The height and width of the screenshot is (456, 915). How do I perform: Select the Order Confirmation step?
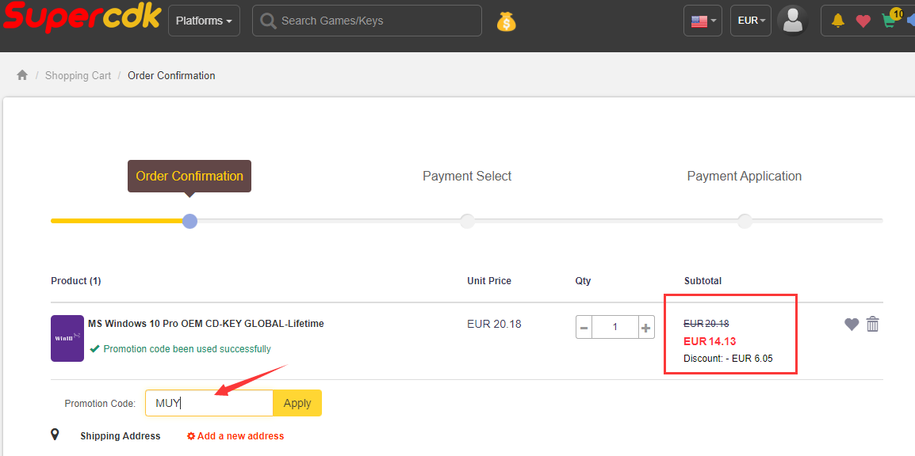[x=190, y=176]
